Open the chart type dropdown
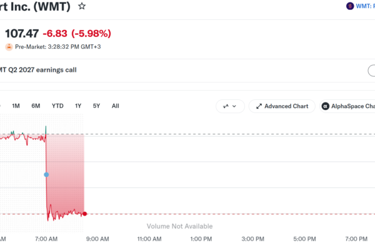The width and height of the screenshot is (375, 250). point(230,106)
